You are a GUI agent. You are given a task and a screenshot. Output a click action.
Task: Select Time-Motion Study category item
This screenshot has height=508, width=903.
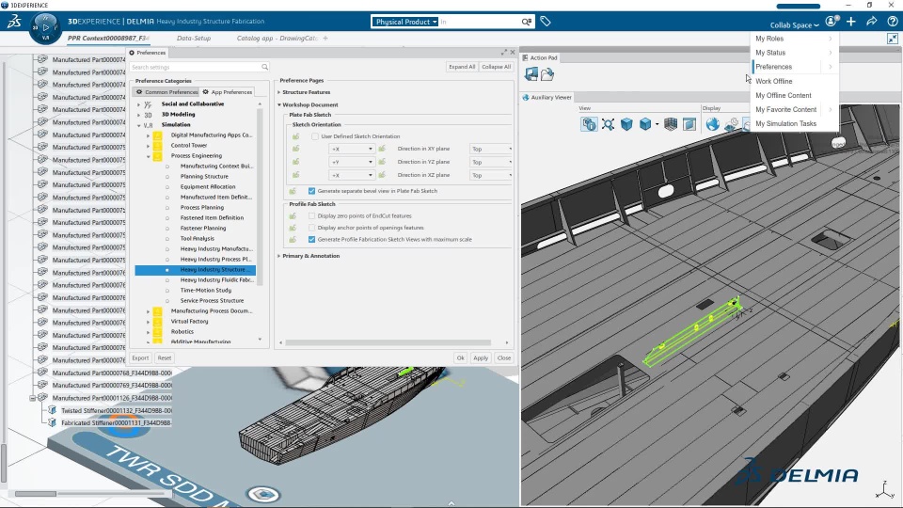pyautogui.click(x=206, y=291)
